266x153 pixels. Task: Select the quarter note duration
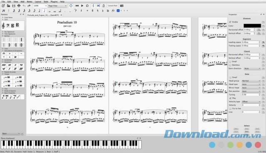(x=40, y=11)
